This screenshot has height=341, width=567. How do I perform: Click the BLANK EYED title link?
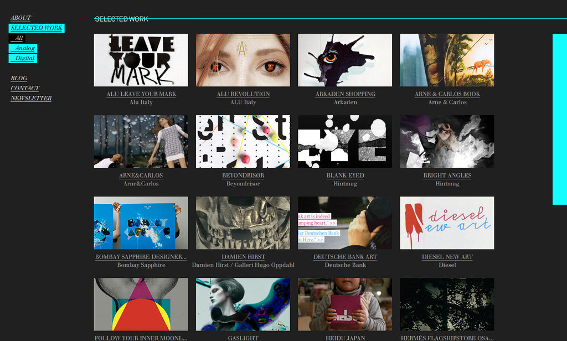346,175
